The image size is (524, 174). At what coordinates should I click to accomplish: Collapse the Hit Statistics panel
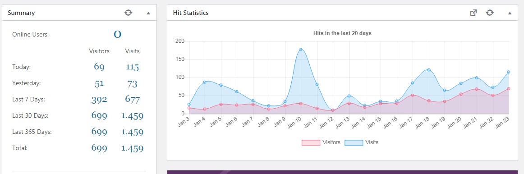click(510, 13)
